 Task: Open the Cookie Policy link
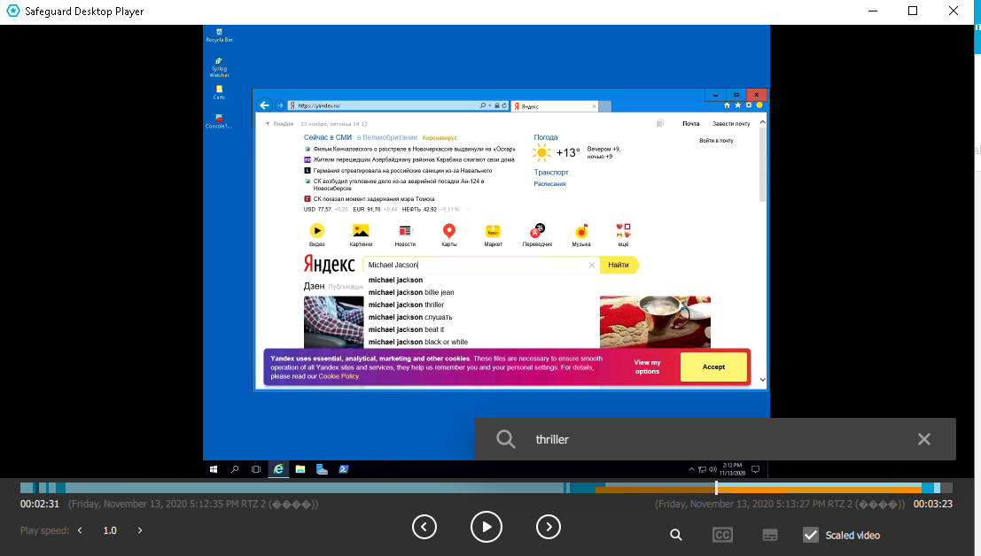click(x=339, y=376)
